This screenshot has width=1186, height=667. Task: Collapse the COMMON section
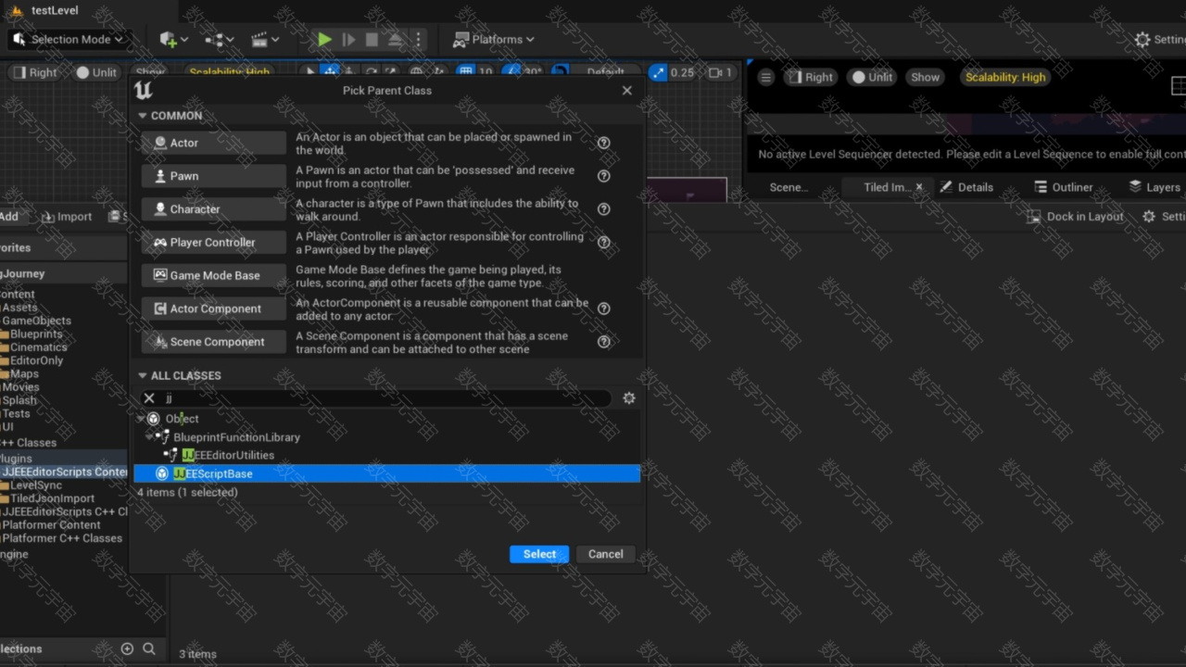pos(143,116)
